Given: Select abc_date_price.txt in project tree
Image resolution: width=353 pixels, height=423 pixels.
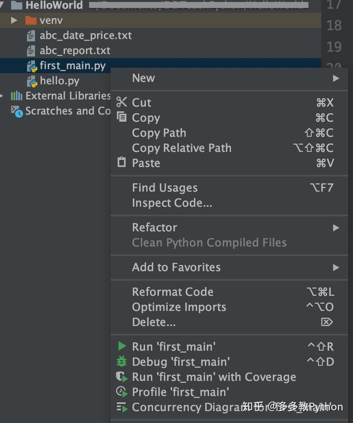Looking at the screenshot, I should tap(85, 35).
